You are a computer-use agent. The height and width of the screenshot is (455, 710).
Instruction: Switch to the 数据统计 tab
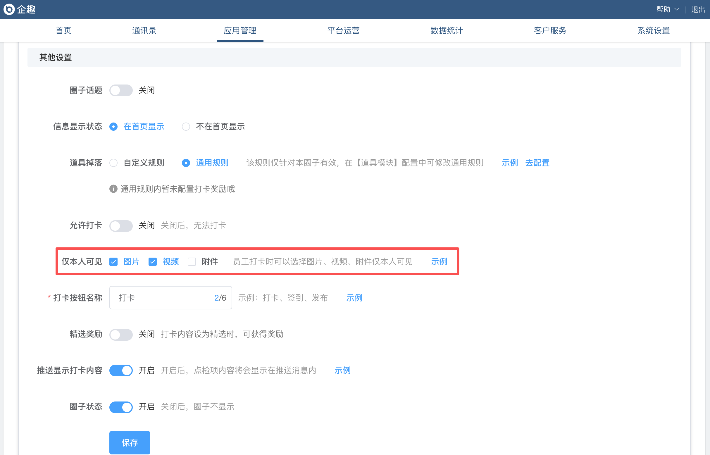click(447, 30)
